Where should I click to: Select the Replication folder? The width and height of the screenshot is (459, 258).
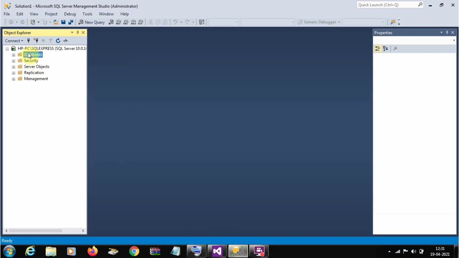click(34, 73)
